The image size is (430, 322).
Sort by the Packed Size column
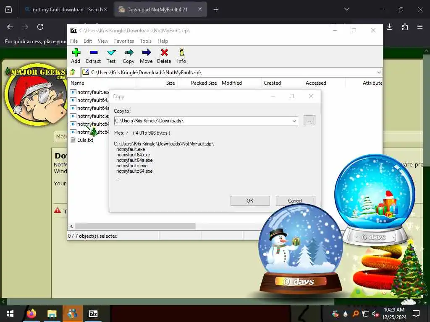(198, 83)
